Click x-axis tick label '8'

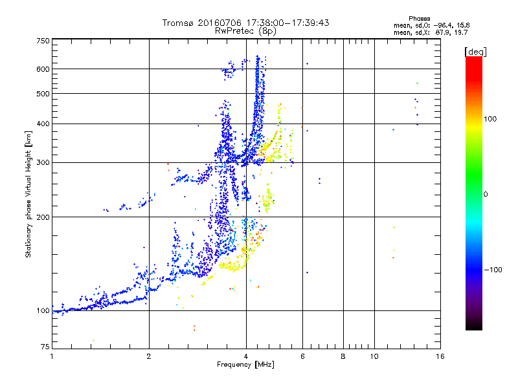(343, 356)
